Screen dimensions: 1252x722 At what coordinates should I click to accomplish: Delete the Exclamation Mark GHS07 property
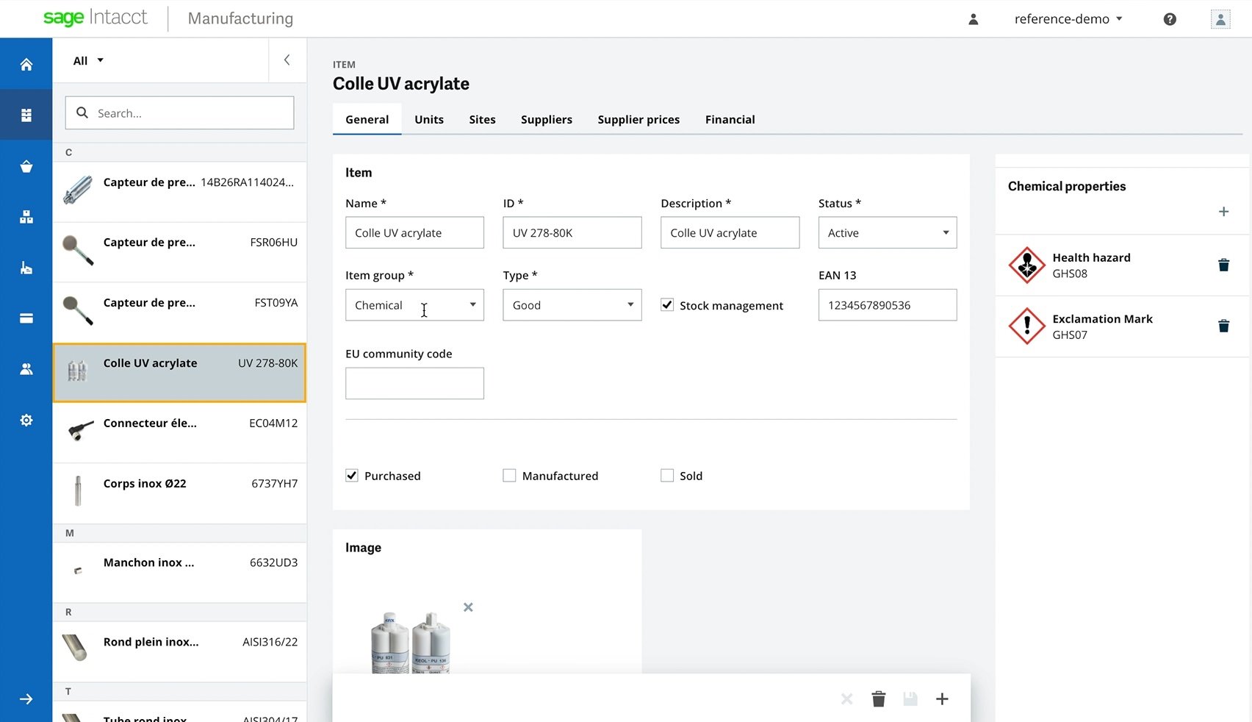pyautogui.click(x=1223, y=325)
